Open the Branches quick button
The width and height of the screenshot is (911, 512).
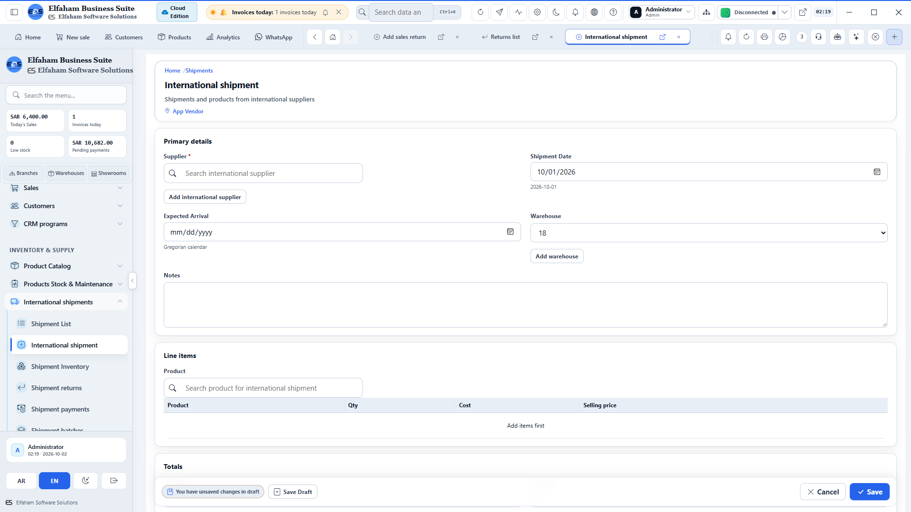24,174
